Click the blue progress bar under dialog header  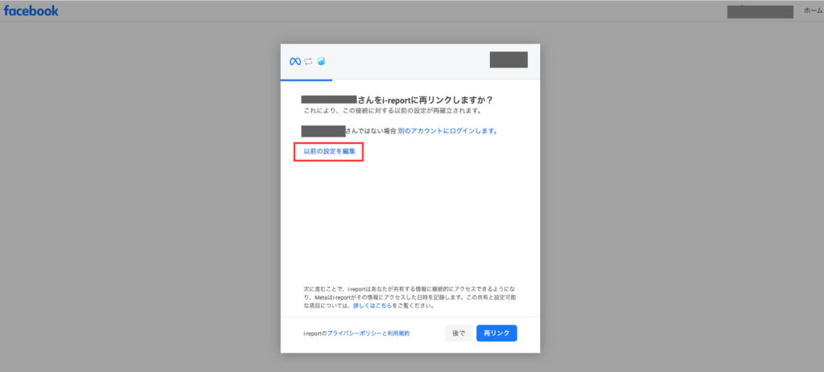tap(306, 80)
